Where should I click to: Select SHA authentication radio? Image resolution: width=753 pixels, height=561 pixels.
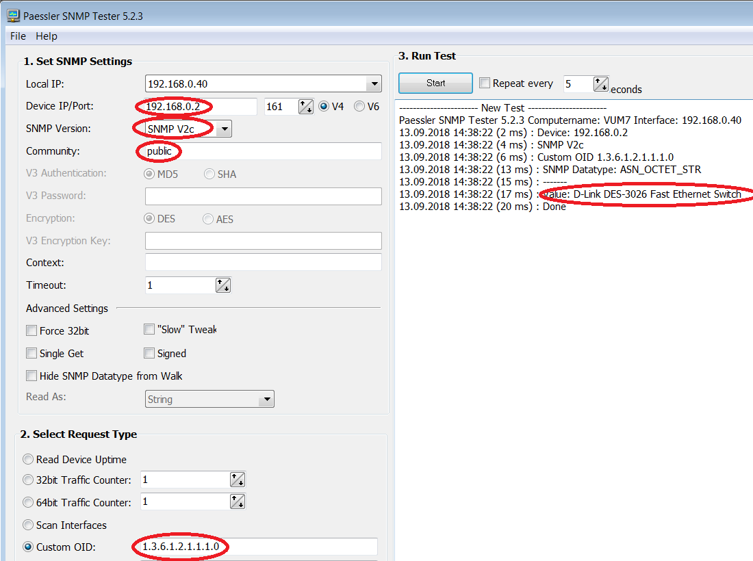tap(209, 174)
